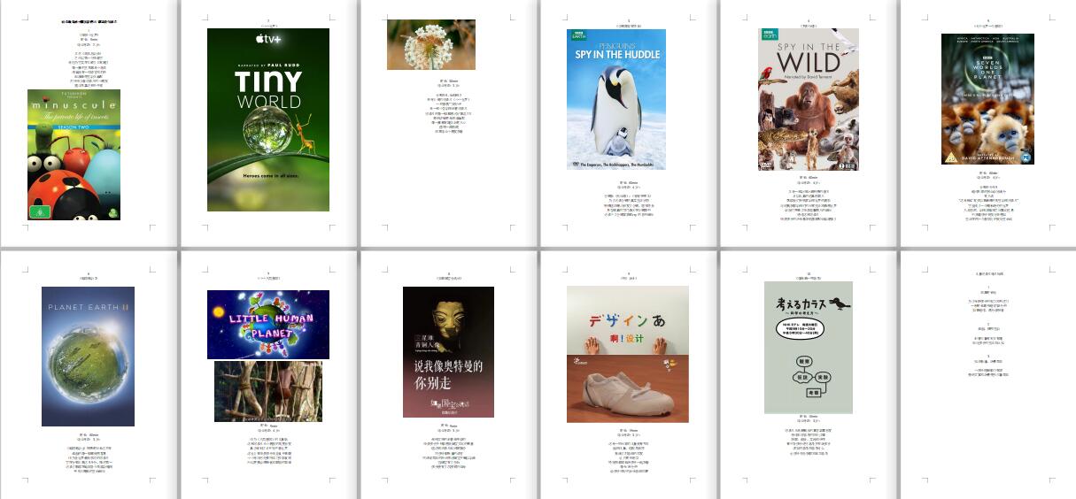The height and width of the screenshot is (499, 1076).
Task: Click the text under Seven Worlds One Planet cover
Action: (x=987, y=200)
